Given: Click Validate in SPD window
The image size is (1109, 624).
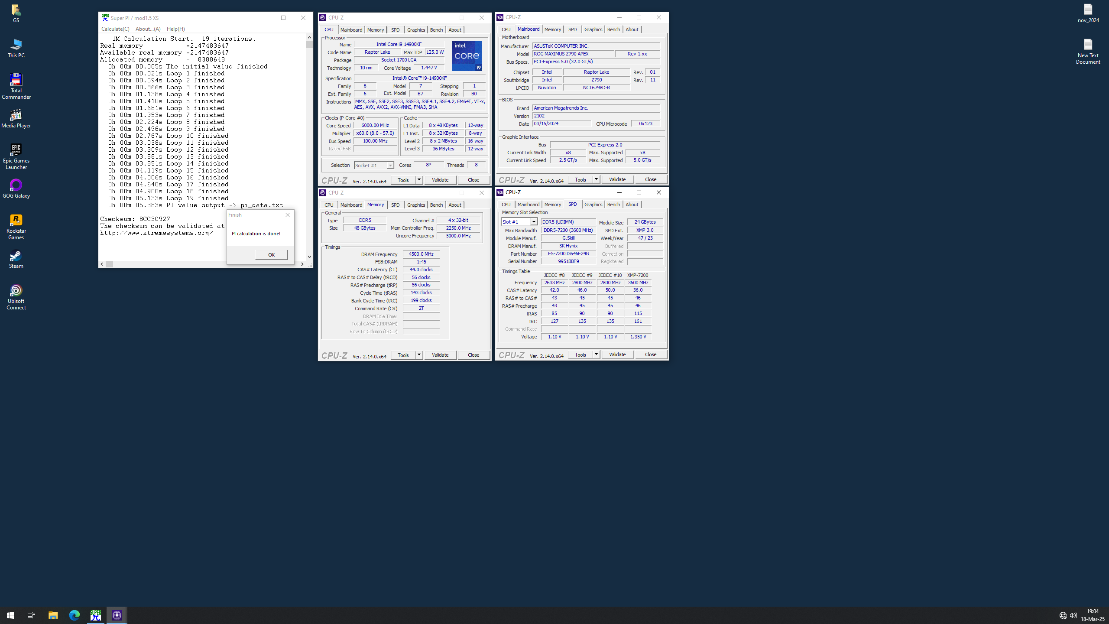Looking at the screenshot, I should pos(617,354).
